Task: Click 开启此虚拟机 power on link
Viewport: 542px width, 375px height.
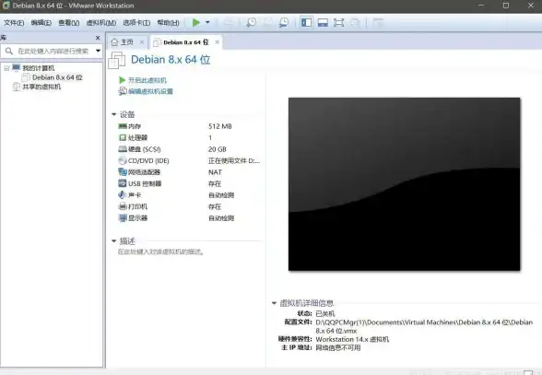Action: (x=147, y=80)
